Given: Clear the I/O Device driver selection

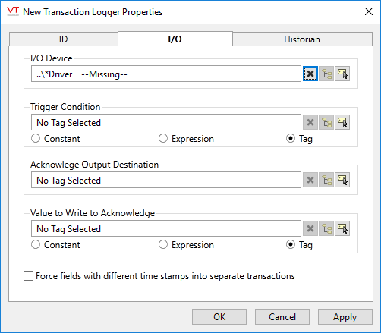Looking at the screenshot, I should (310, 74).
